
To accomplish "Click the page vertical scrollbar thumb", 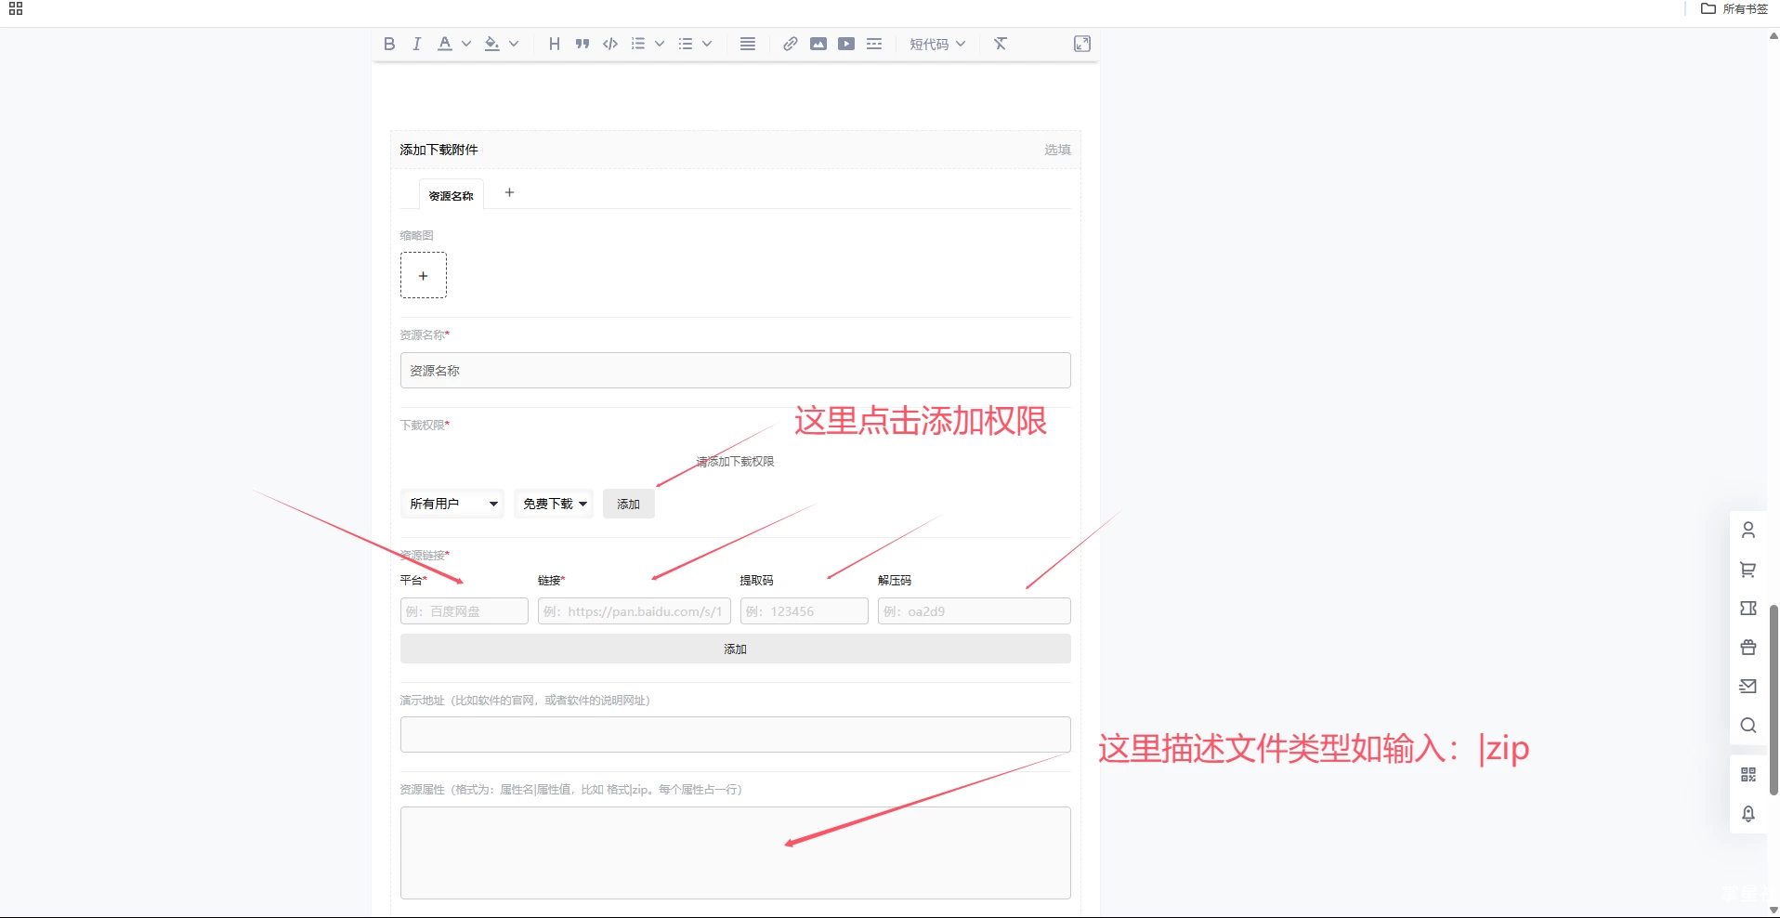I will pyautogui.click(x=1773, y=699).
